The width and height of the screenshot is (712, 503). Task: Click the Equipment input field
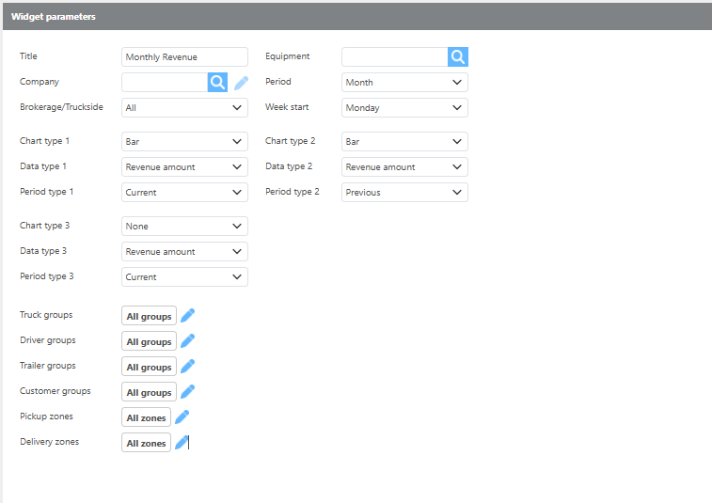coord(394,57)
